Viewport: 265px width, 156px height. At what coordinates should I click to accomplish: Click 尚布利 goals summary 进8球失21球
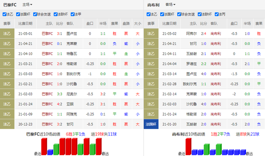pos(248,134)
